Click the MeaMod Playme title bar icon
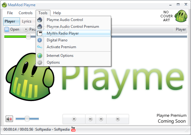Viewport: 191px width, 135px height. click(4, 5)
